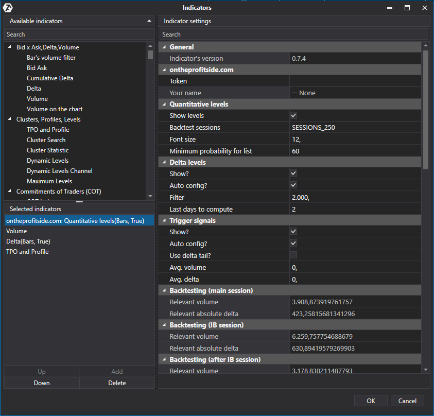Maximize the Indicators window

(407, 8)
